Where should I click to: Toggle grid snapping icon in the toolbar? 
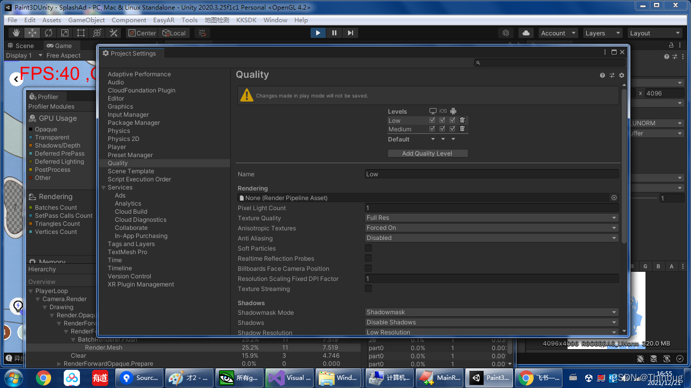click(202, 33)
